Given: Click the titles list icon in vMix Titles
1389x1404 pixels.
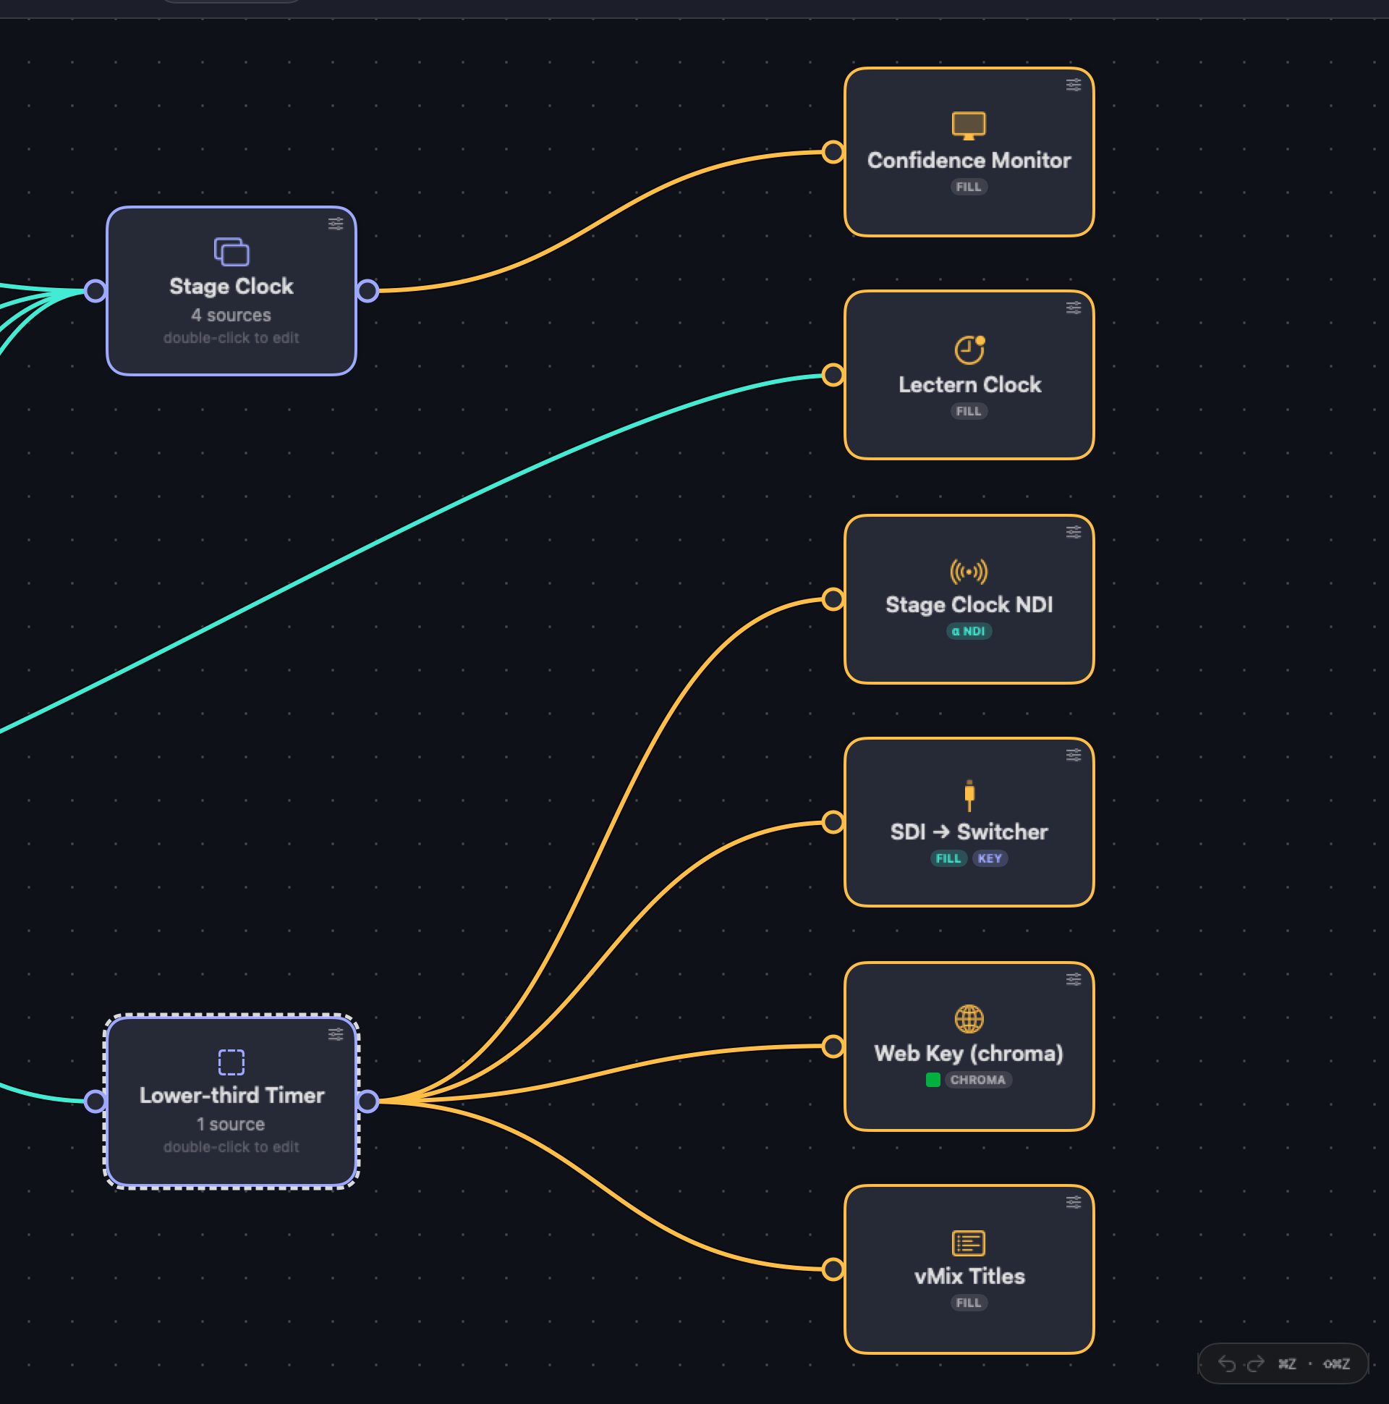Looking at the screenshot, I should 969,1243.
